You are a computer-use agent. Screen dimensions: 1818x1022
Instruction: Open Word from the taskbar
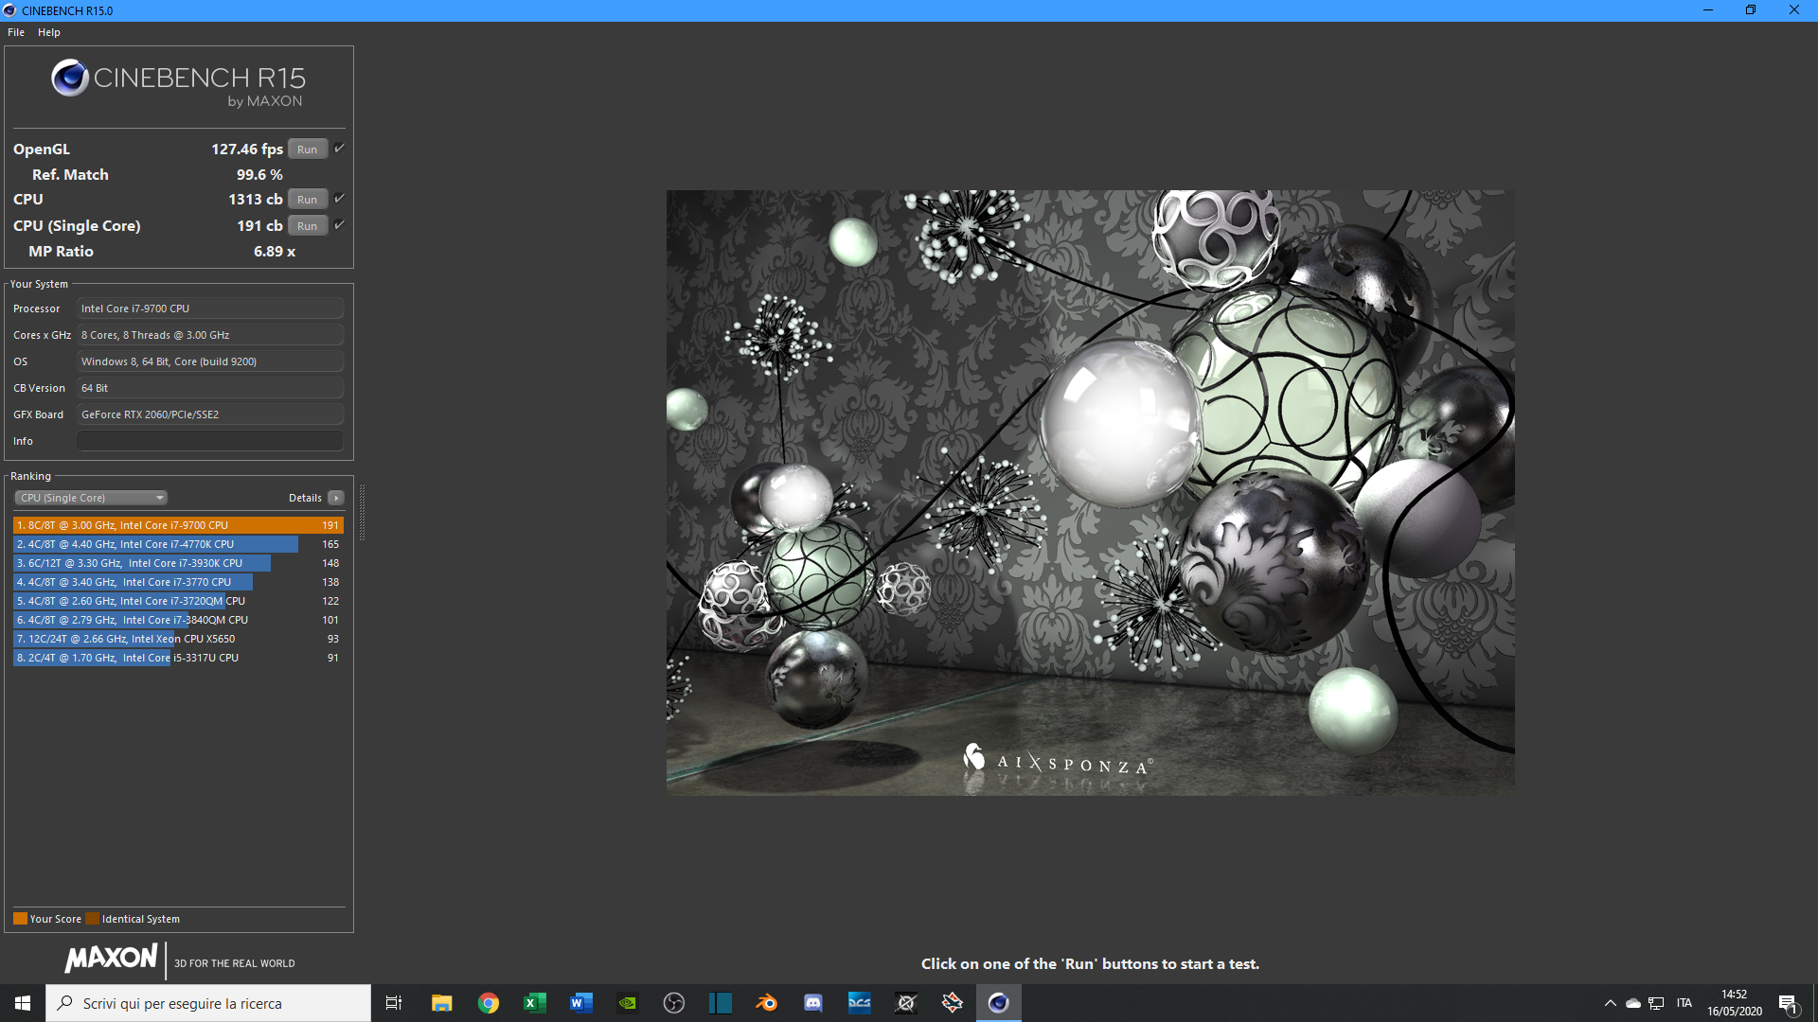[x=581, y=1003]
